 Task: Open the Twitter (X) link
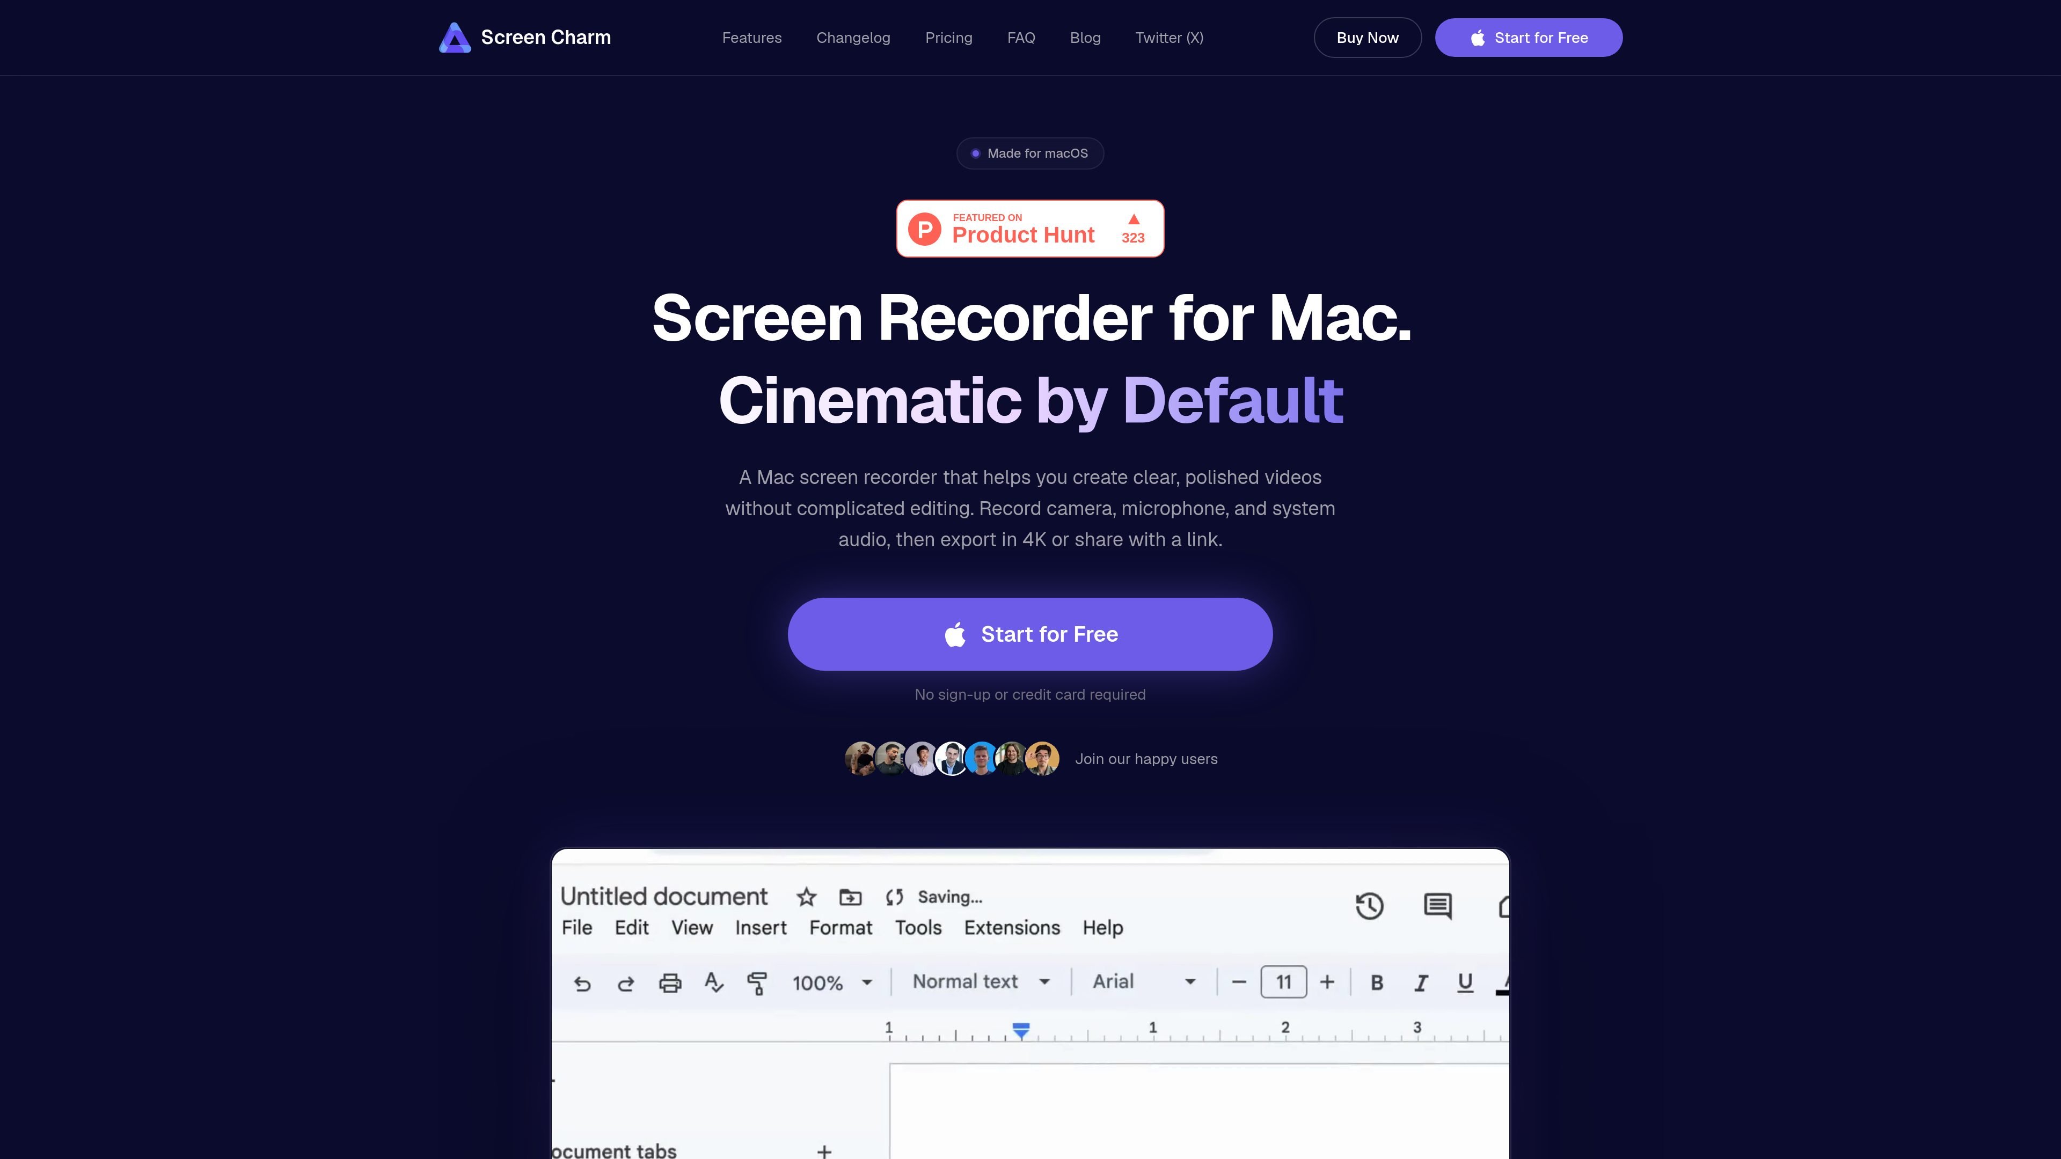1169,38
